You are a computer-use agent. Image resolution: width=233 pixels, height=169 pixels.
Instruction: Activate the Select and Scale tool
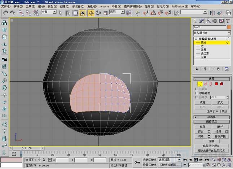tap(105, 13)
